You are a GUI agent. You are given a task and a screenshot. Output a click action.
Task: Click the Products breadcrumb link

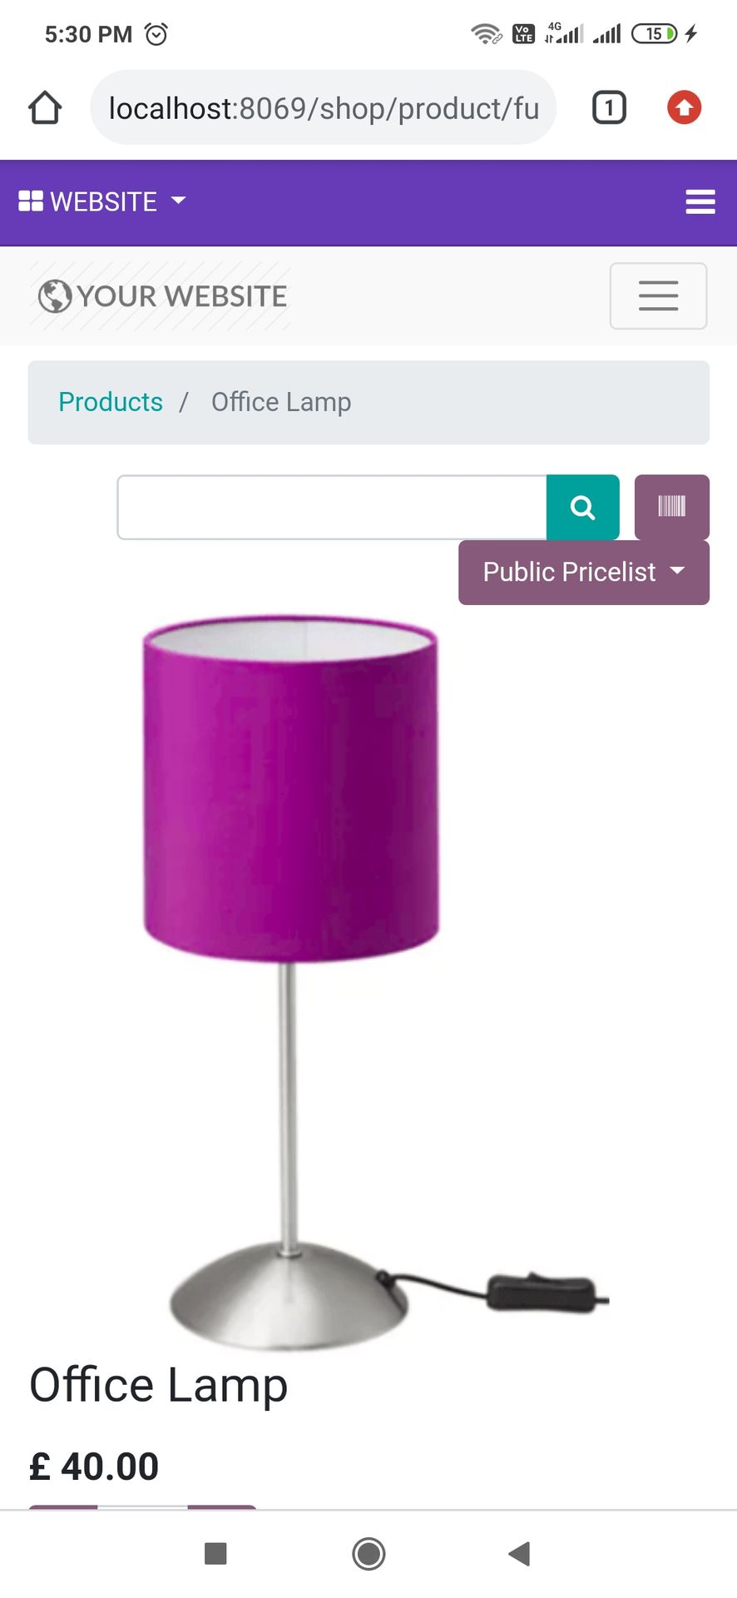[x=111, y=402]
